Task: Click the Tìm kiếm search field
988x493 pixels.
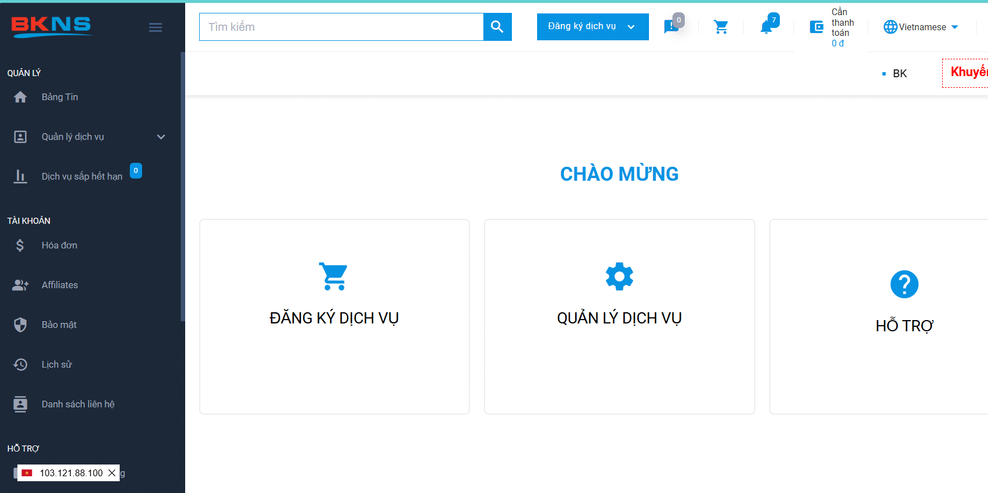Action: 341,27
